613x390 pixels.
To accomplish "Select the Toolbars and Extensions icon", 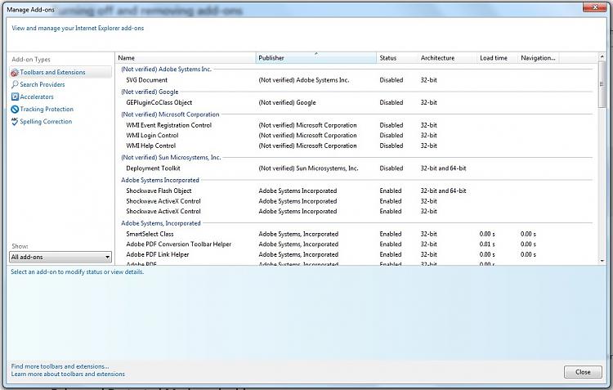I will click(15, 73).
